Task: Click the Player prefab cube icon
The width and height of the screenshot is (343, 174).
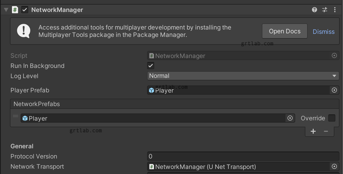Action: 151,90
